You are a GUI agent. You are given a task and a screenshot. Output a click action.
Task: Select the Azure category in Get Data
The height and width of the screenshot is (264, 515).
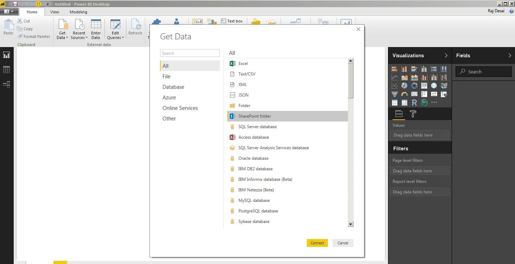[x=190, y=97]
